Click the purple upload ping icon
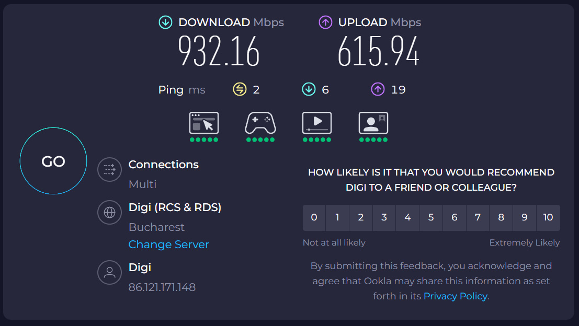 point(378,90)
